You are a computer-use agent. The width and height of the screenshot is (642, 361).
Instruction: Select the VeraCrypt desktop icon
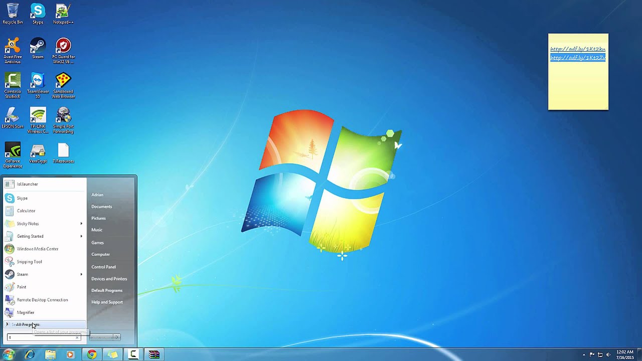coord(38,153)
